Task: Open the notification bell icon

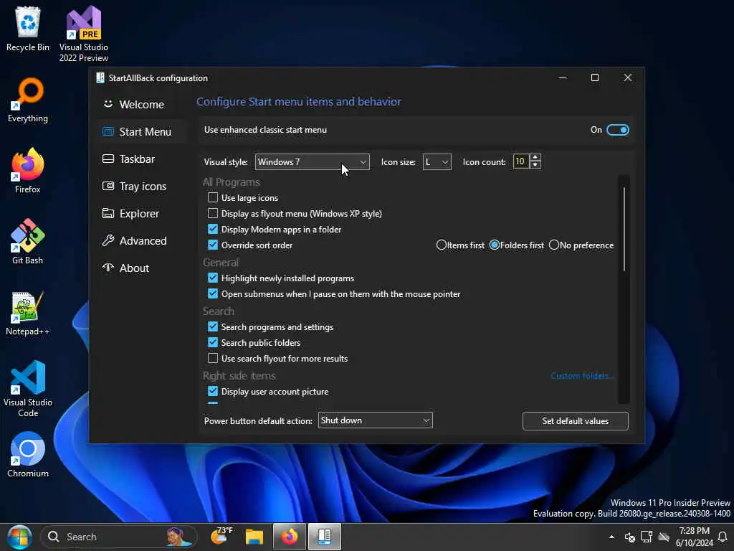Action: click(x=723, y=537)
